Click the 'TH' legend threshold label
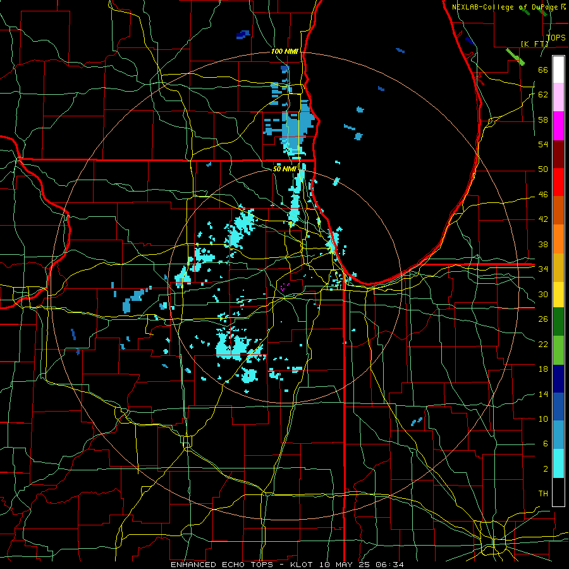The image size is (569, 569). 543,494
